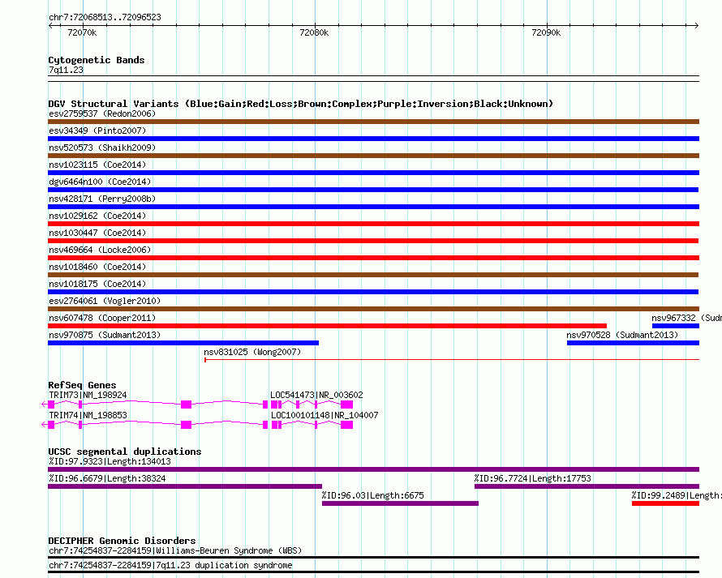Click the 72080k ruler label

[x=314, y=32]
